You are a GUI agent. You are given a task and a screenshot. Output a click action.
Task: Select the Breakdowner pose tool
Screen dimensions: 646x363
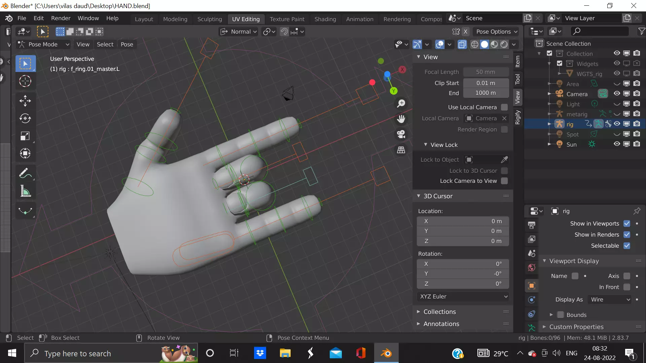click(25, 211)
